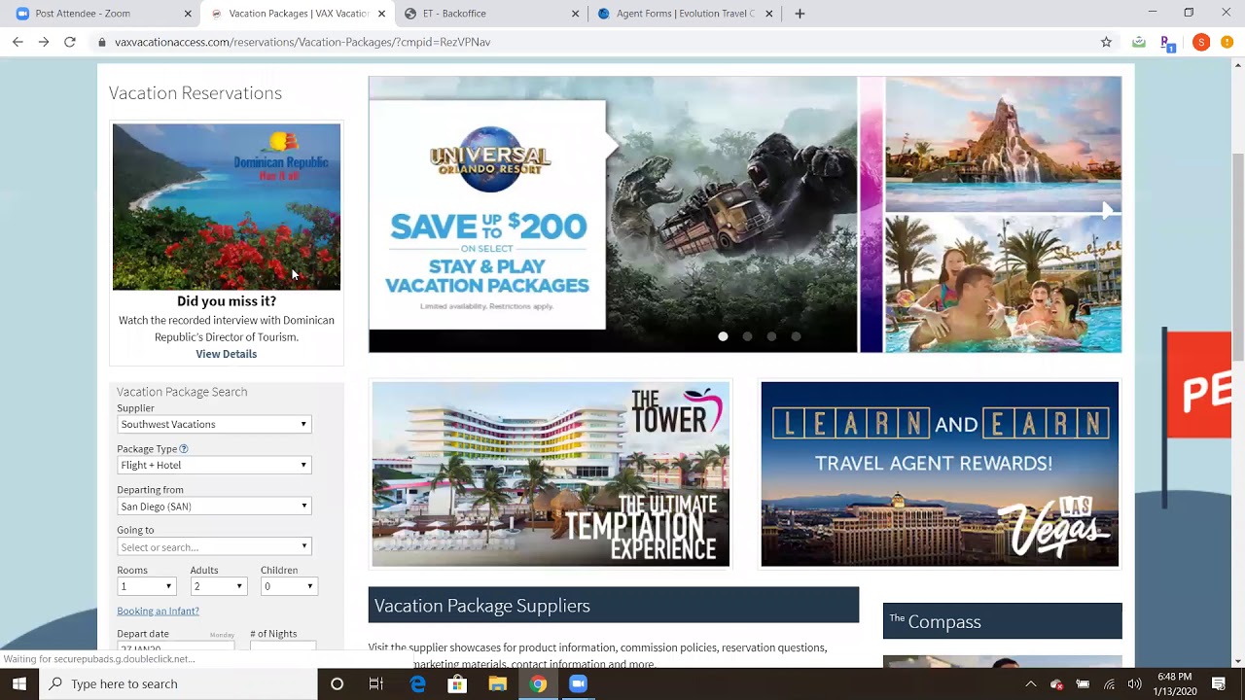Click the browser forward arrow
This screenshot has height=700, width=1245.
coord(44,42)
